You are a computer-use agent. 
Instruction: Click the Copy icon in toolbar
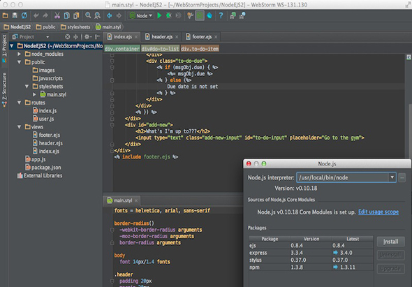(x=67, y=16)
